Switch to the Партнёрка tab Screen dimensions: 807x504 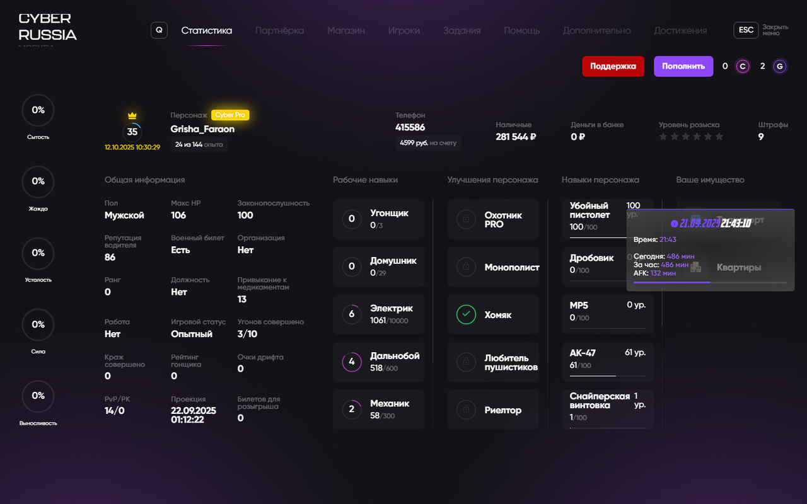[280, 30]
